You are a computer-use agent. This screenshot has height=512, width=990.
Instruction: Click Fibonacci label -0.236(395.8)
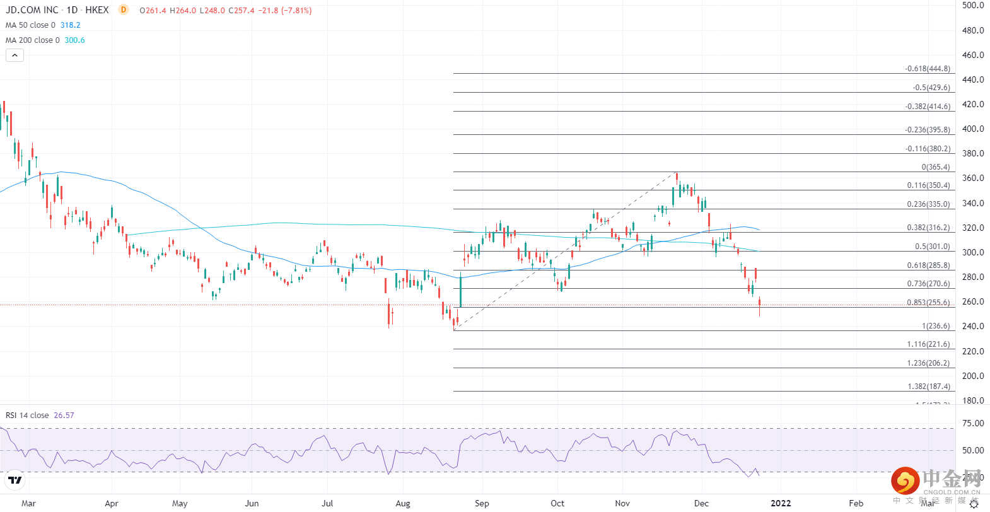(928, 130)
